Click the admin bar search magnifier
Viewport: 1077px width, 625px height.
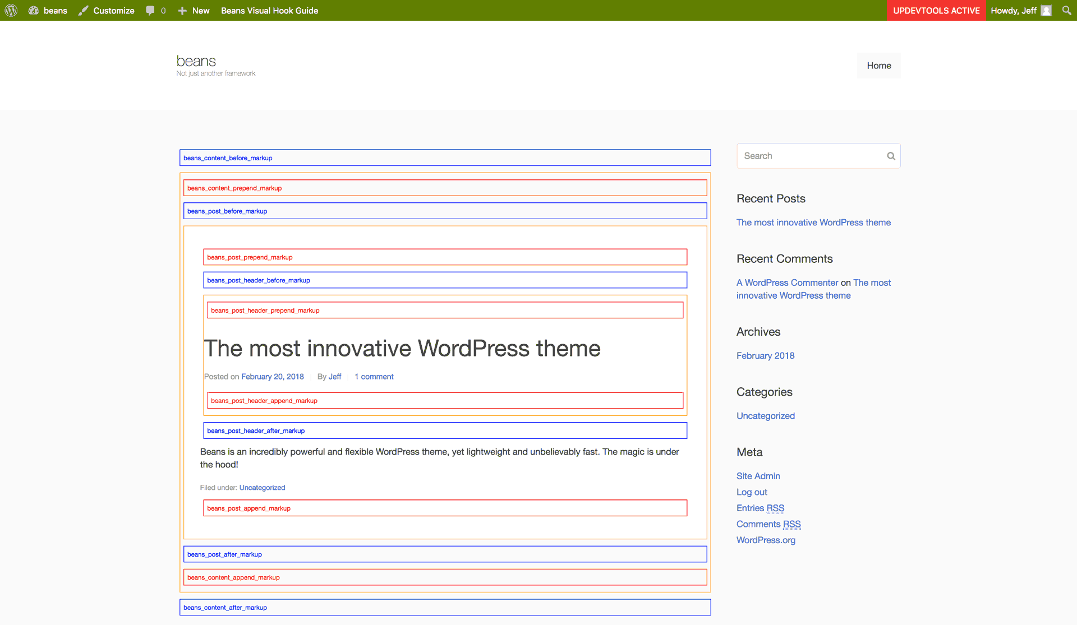(x=1066, y=10)
